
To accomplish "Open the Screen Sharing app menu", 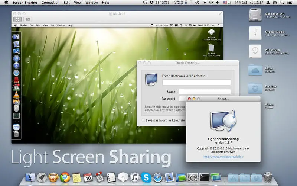I will click(x=25, y=3).
